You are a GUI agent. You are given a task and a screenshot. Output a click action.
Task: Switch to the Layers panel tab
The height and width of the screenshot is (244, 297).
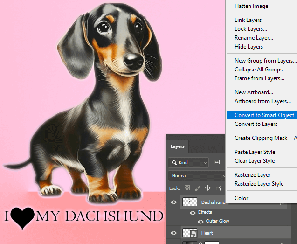(x=177, y=146)
